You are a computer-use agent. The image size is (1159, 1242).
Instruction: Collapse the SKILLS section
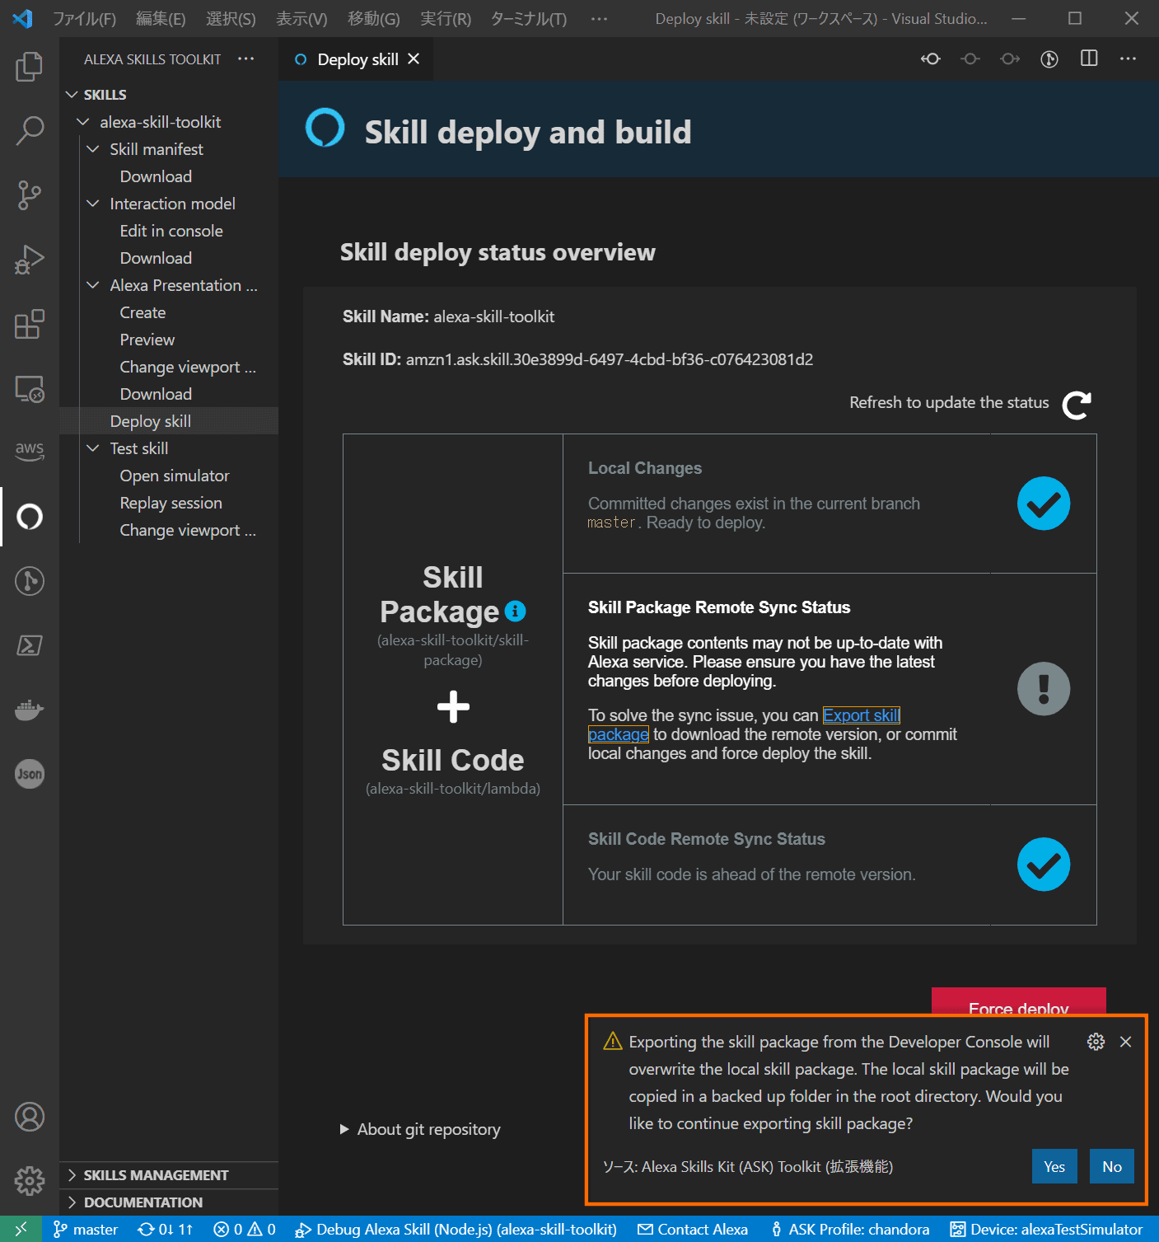tap(72, 95)
